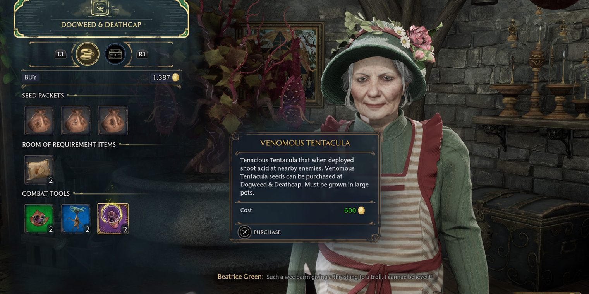Screen dimensions: 589x294
Task: Switch to the chest Sell tab
Action: pyautogui.click(x=115, y=54)
